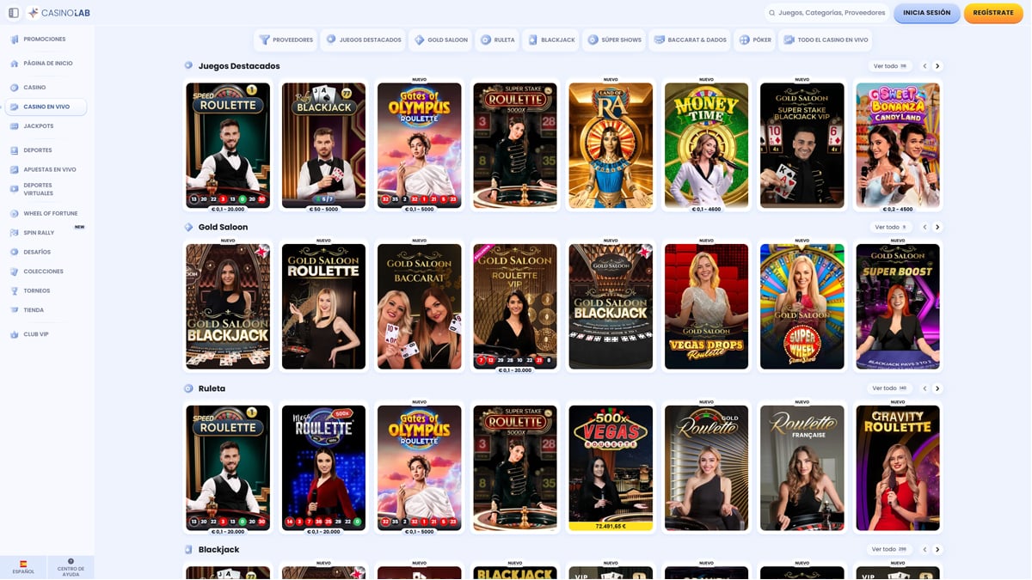
Task: Open Gold Saloon Super Wheel thumbnail
Action: 802,307
